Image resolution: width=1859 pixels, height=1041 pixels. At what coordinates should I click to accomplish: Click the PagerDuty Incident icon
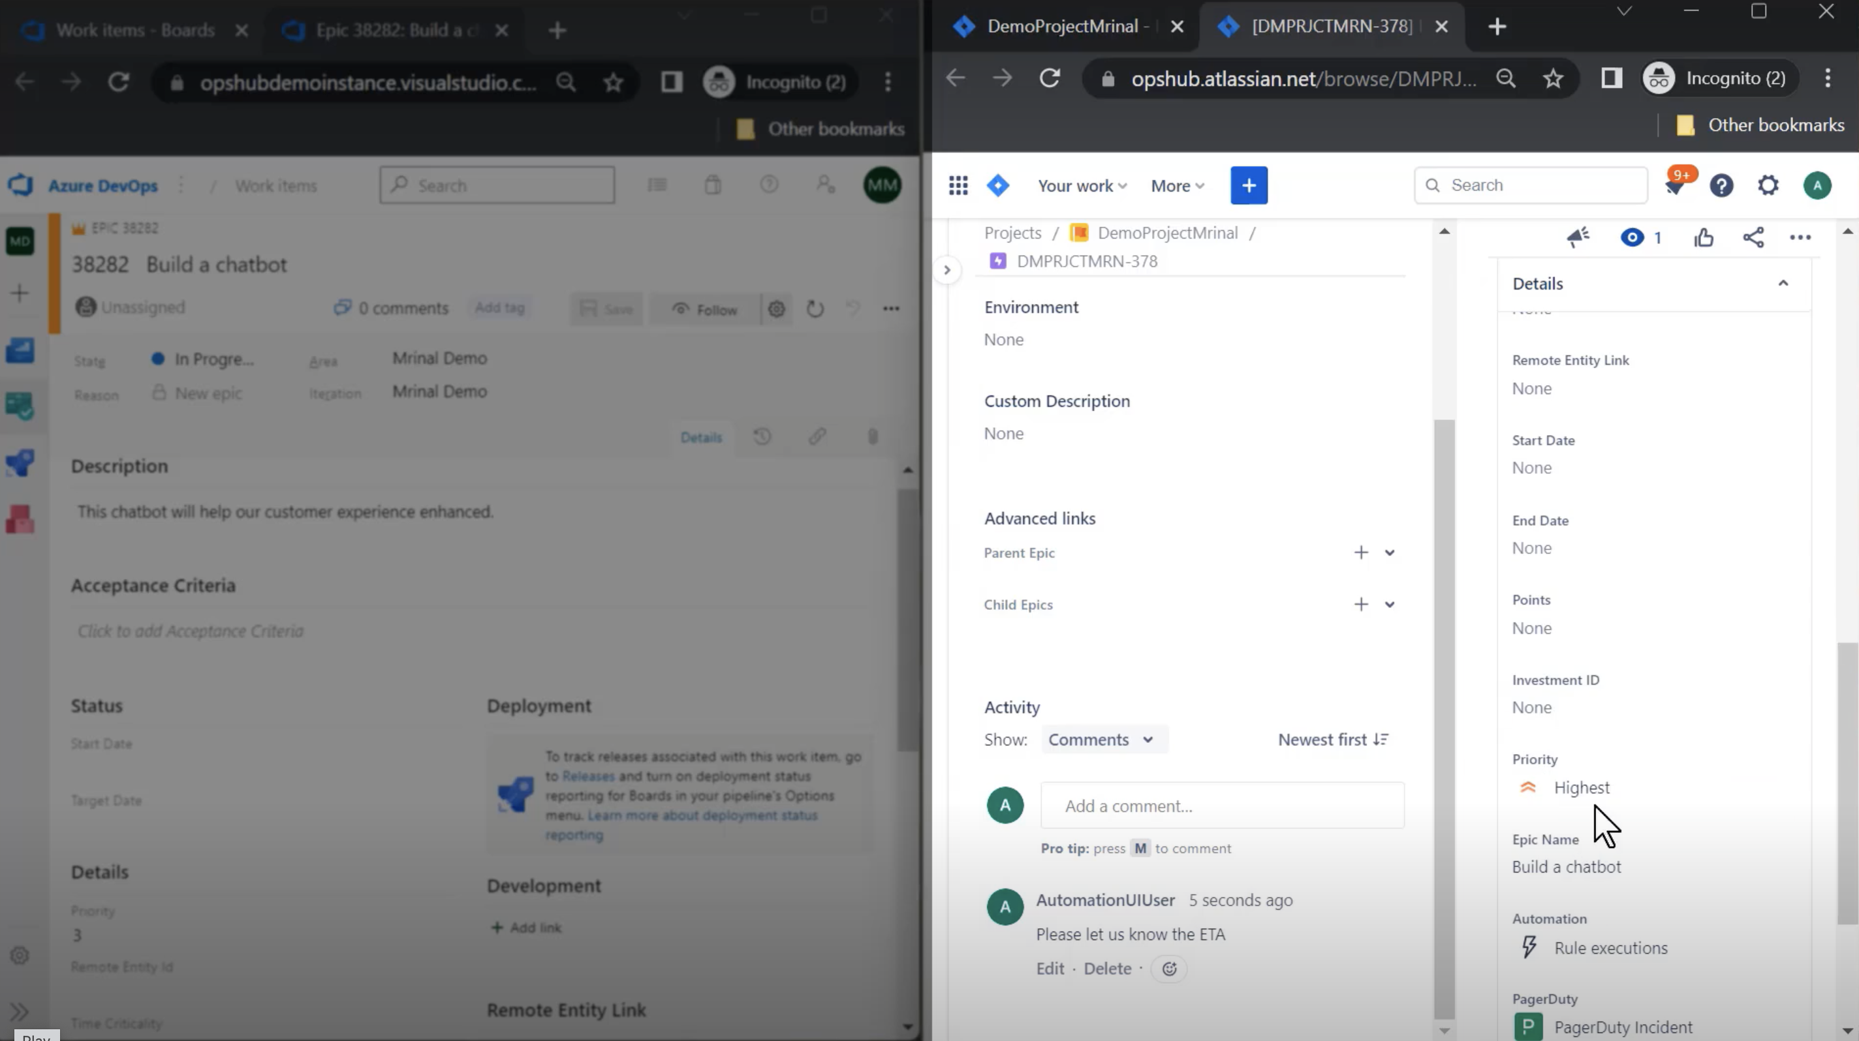[1528, 1027]
